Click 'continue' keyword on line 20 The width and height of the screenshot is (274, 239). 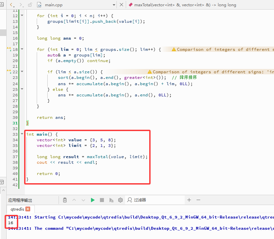pos(98,61)
